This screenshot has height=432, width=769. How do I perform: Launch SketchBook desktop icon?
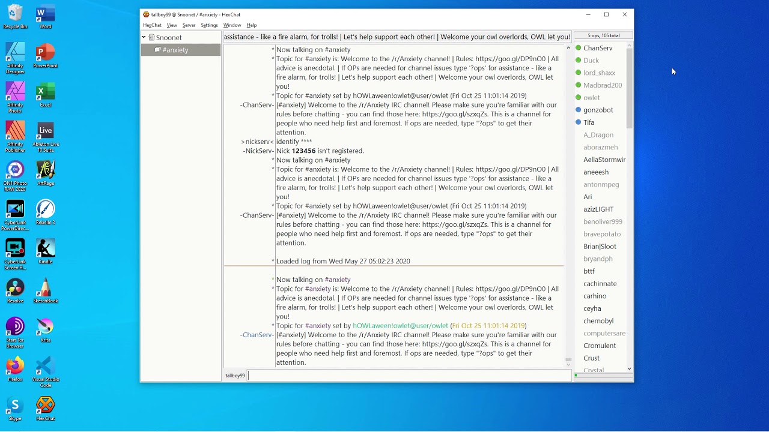tap(45, 291)
